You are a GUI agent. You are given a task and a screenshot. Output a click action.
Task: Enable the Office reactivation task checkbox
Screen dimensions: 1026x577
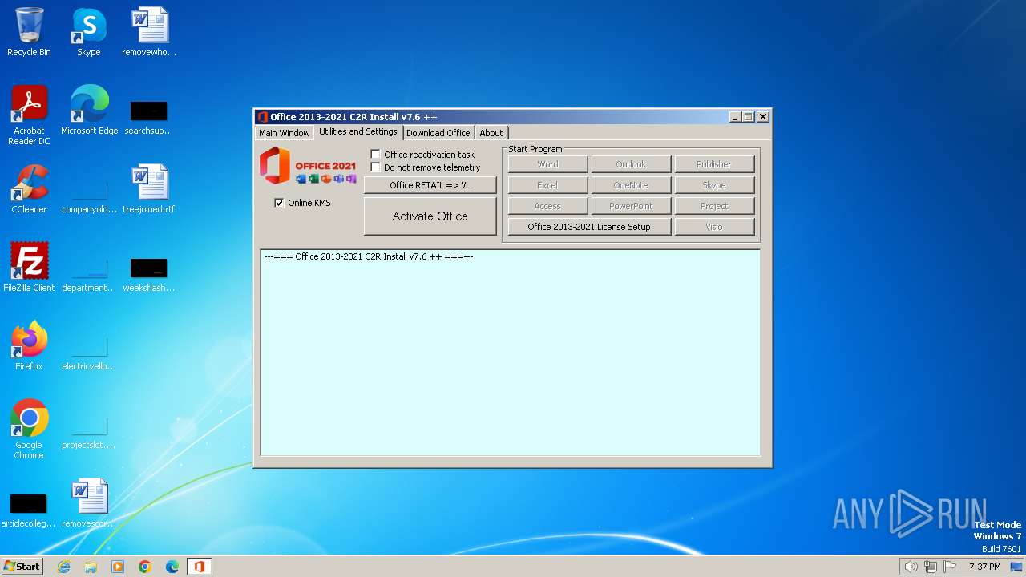[375, 155]
